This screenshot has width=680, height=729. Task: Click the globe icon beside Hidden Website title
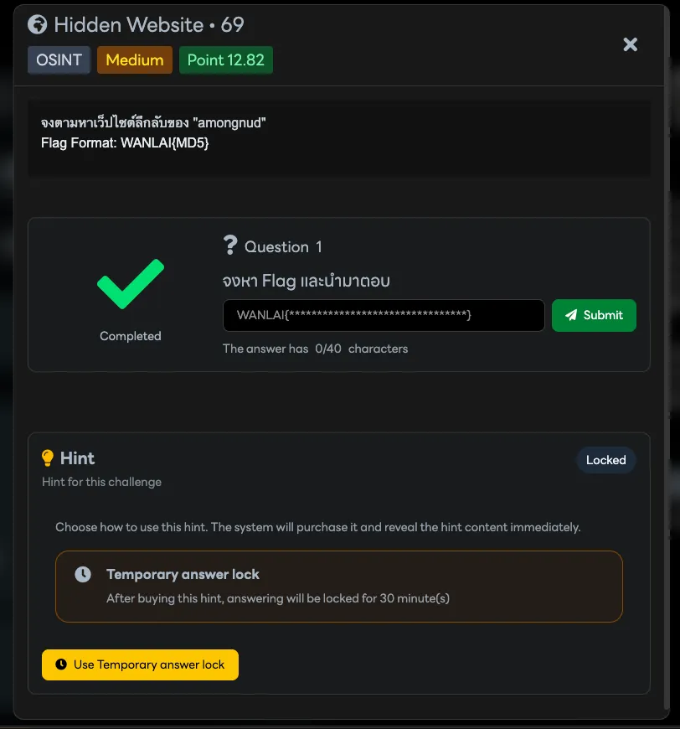pyautogui.click(x=37, y=25)
